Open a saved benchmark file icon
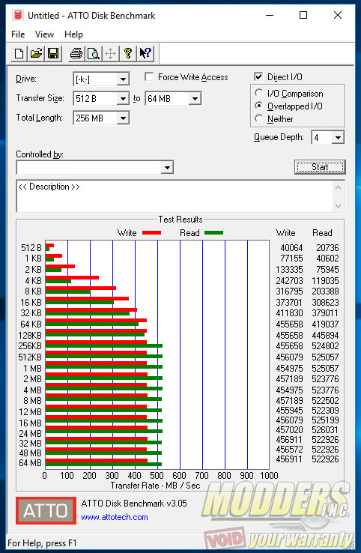The width and height of the screenshot is (361, 553). [x=36, y=54]
